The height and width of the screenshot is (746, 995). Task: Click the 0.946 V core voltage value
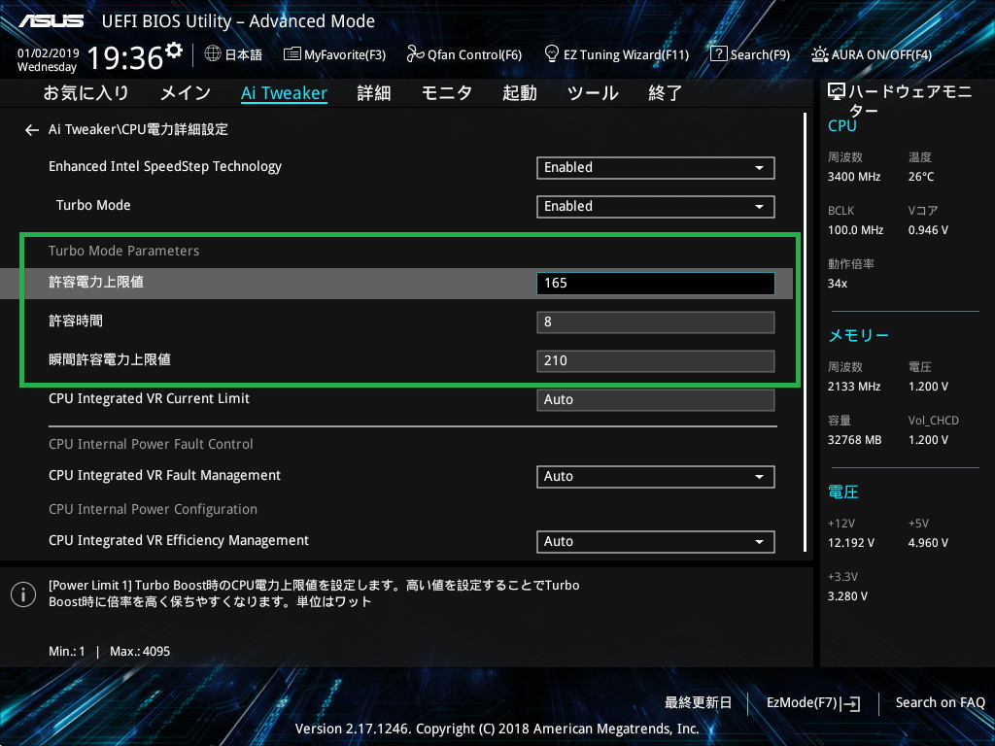point(928,230)
